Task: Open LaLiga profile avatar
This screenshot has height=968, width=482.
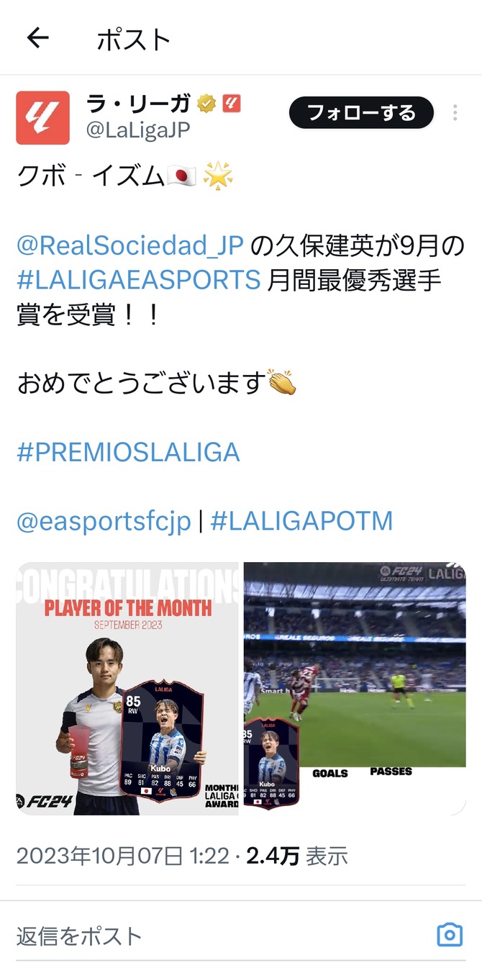Action: tap(42, 117)
